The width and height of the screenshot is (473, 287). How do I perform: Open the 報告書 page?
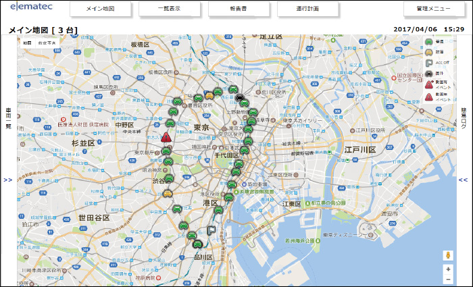(x=239, y=9)
